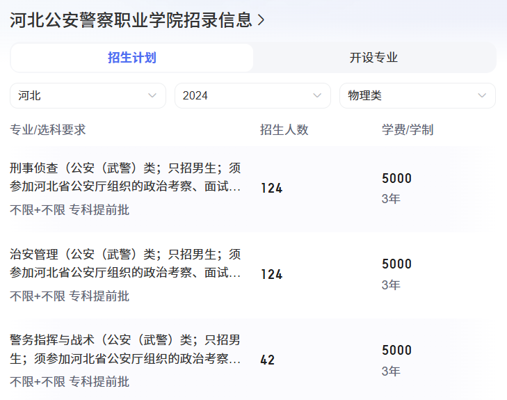Click the 学费/学制 column header

[408, 129]
